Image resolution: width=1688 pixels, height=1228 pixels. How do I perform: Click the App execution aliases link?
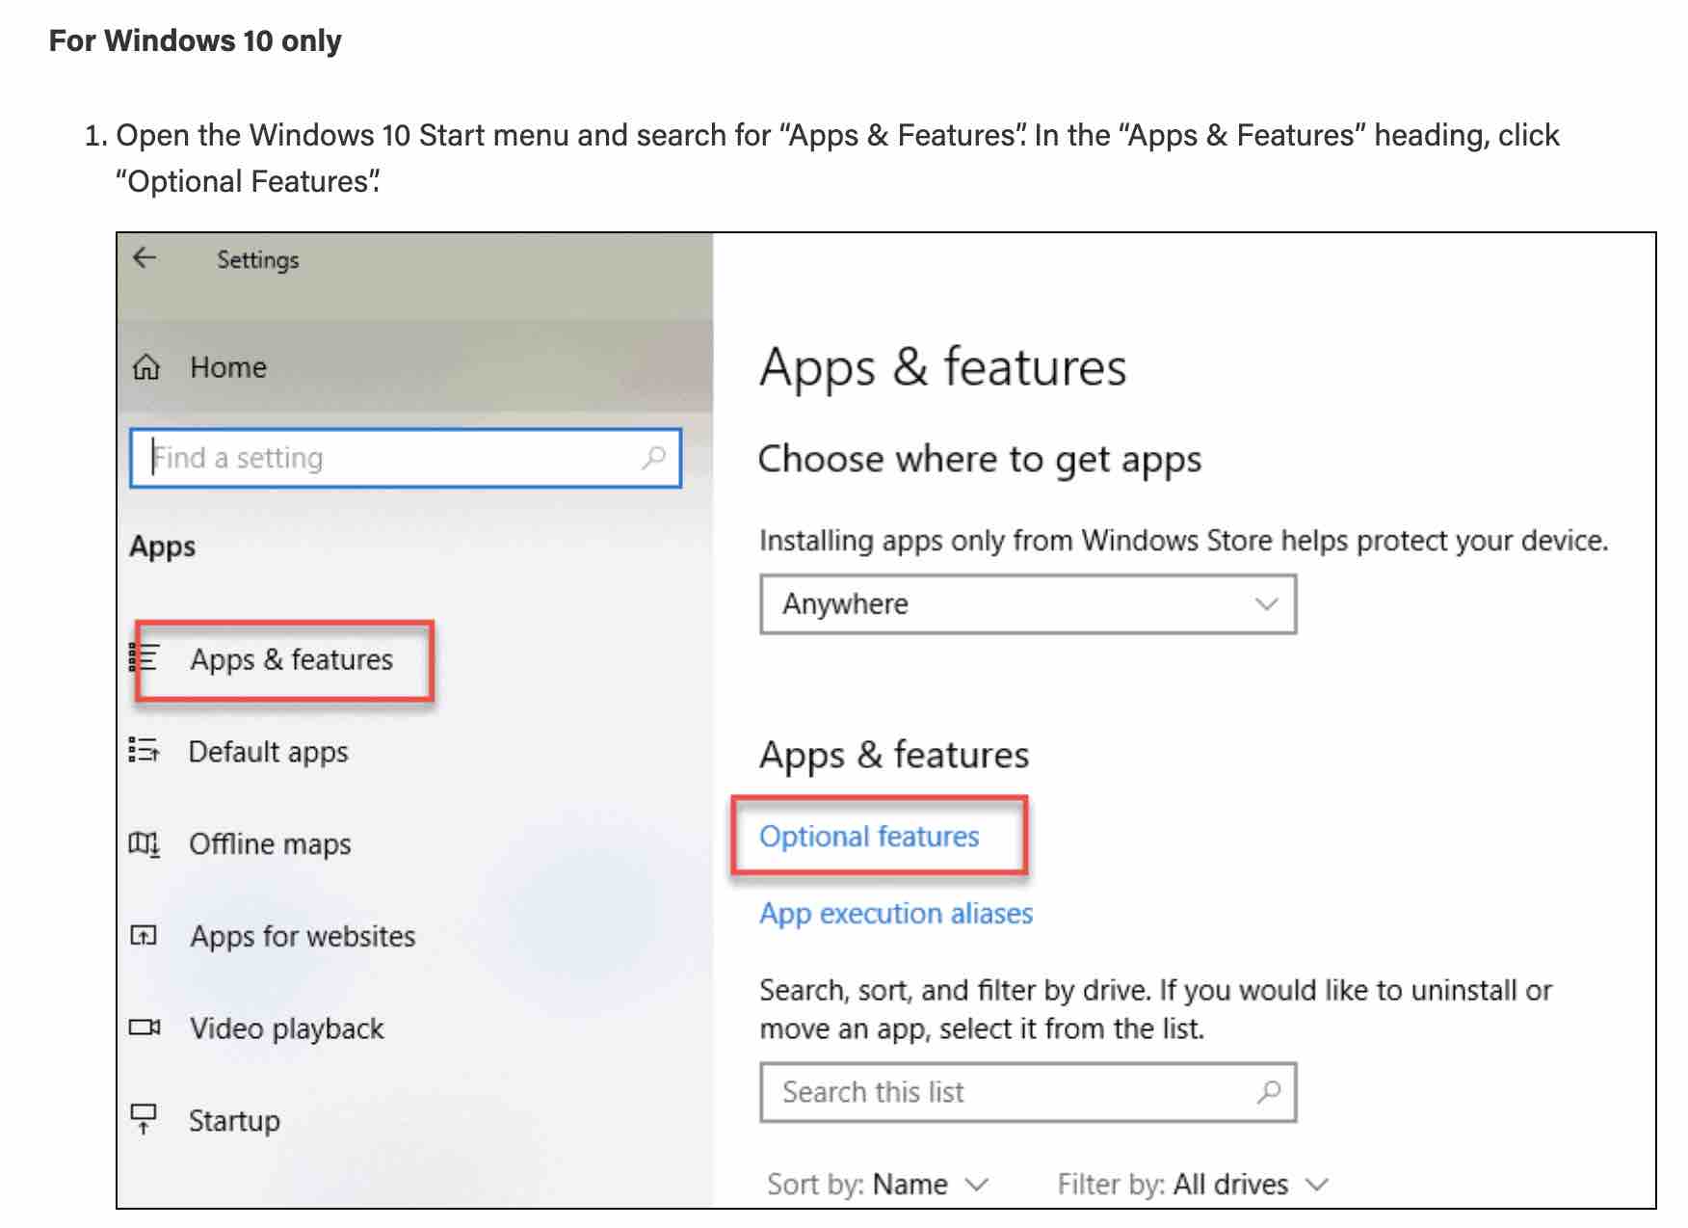tap(895, 913)
